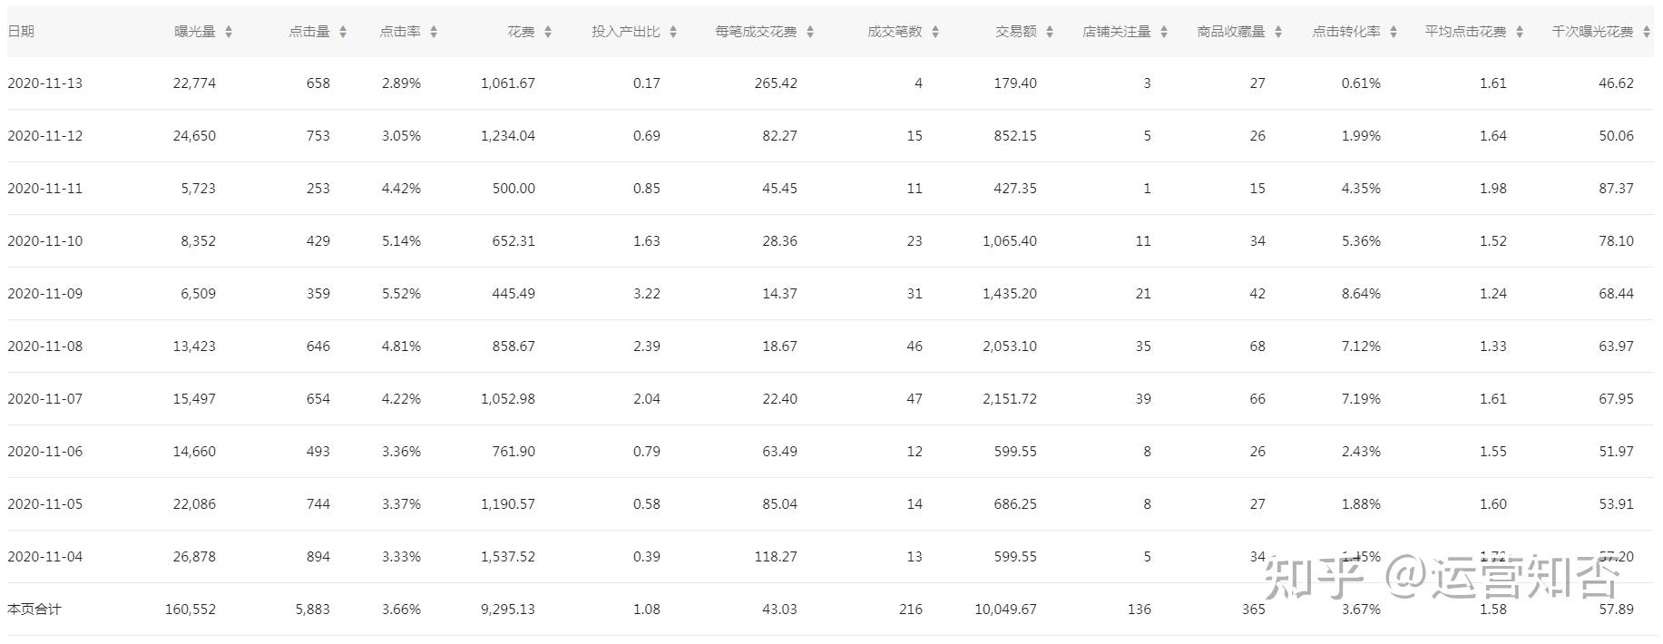Click the total exposure 160,552
Viewport: 1663px width, 644px height.
pos(191,610)
